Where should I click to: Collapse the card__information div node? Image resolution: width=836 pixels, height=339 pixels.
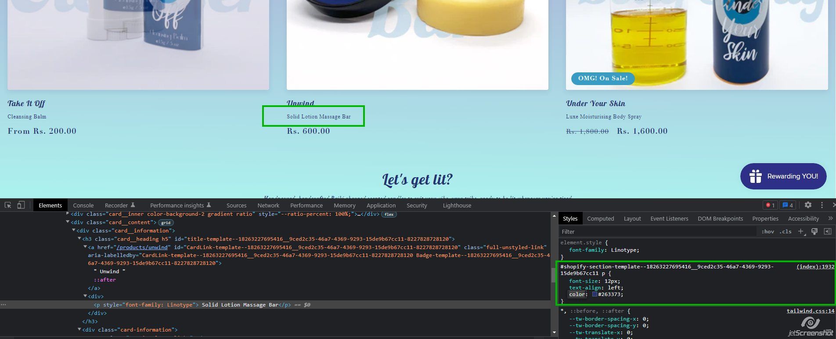click(73, 230)
